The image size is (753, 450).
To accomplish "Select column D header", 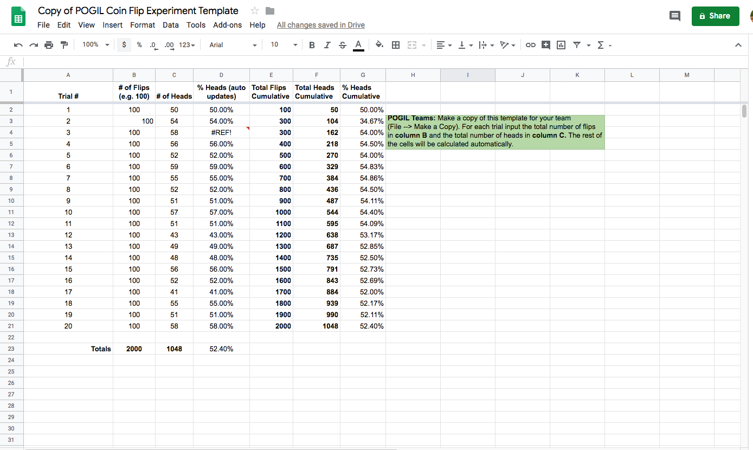I will (221, 75).
